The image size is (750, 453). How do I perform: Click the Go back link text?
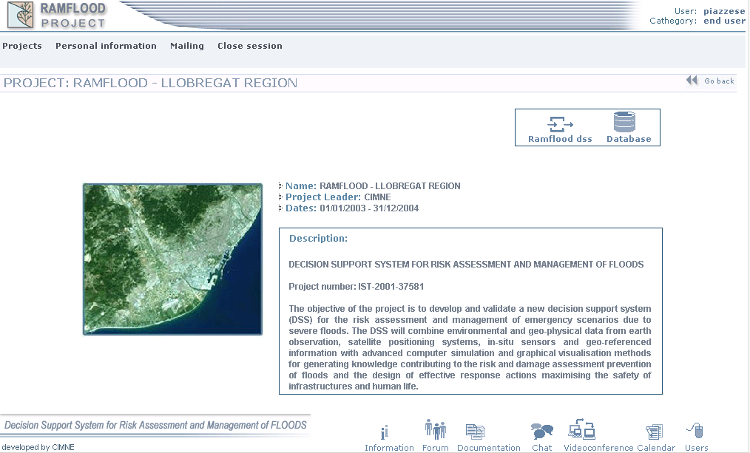coord(719,81)
